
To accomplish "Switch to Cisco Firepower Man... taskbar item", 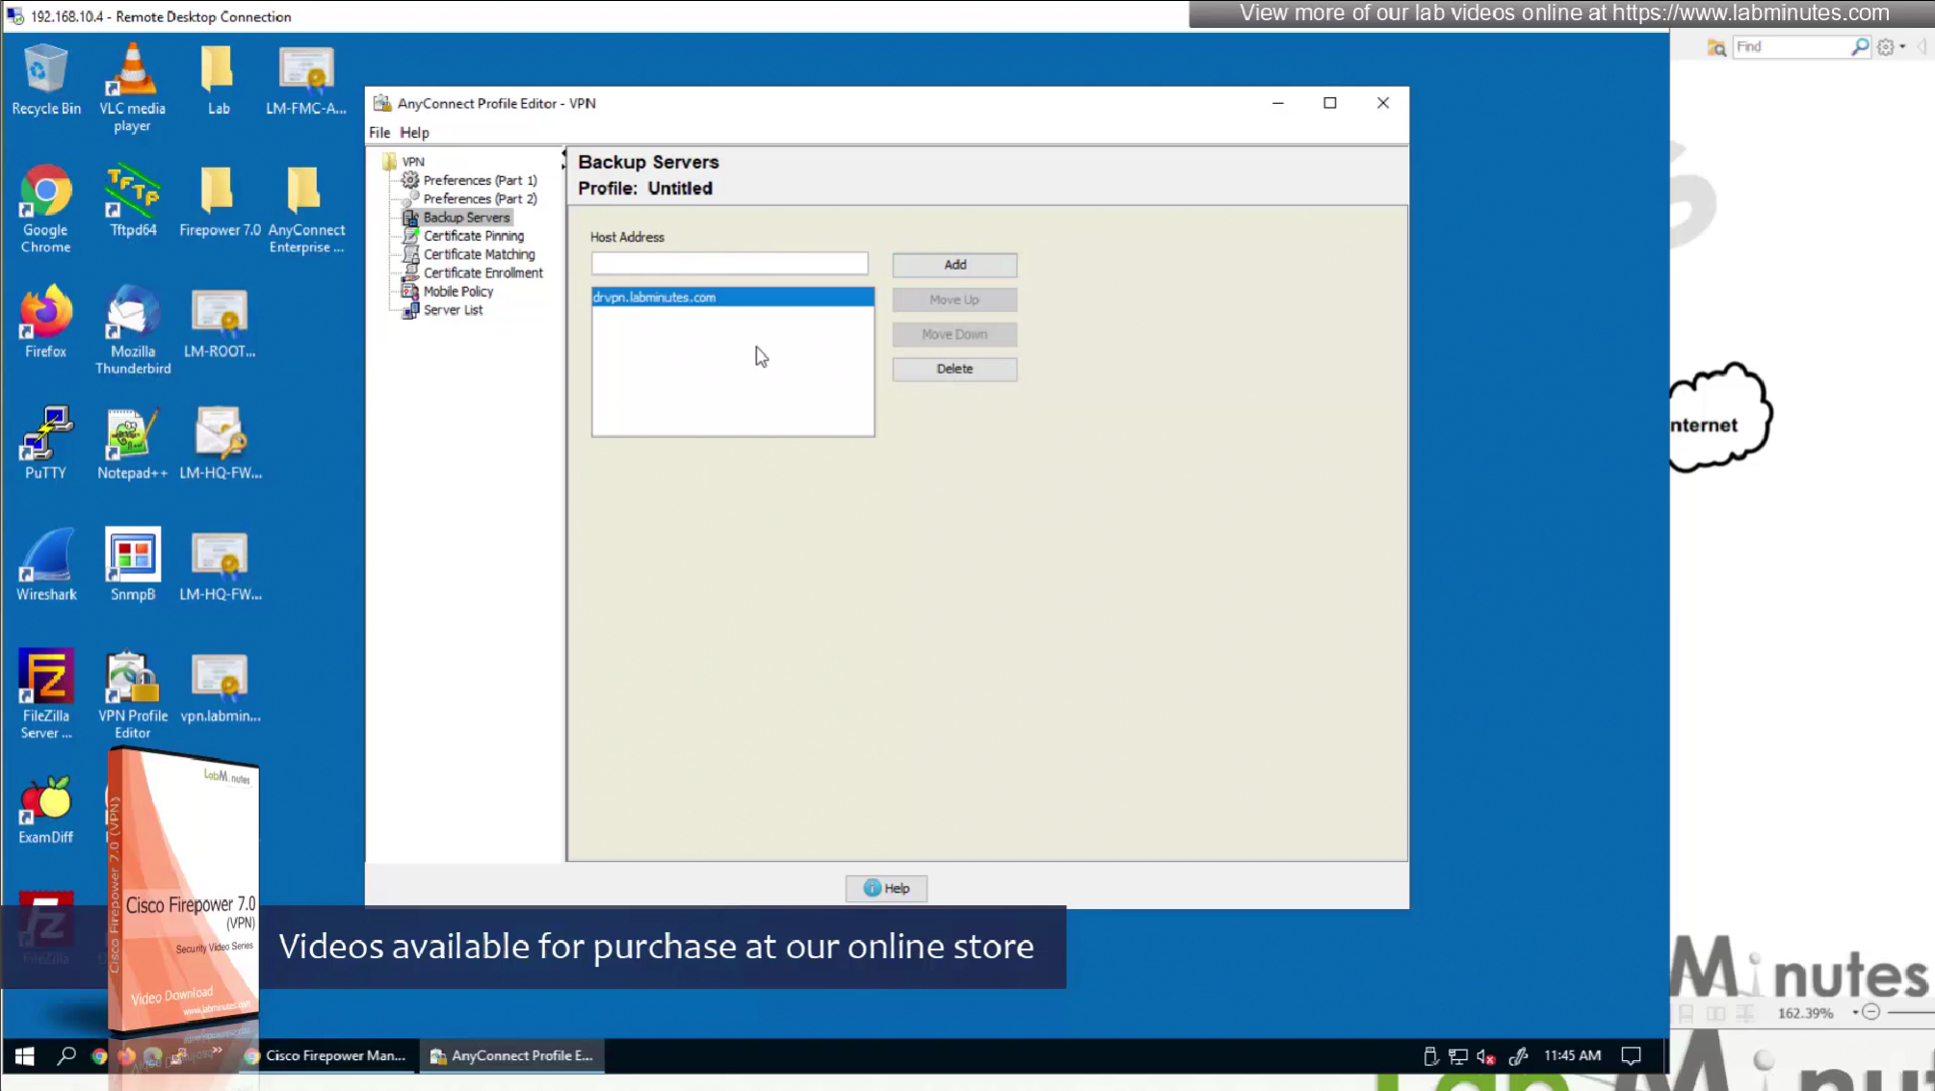I will (x=327, y=1056).
